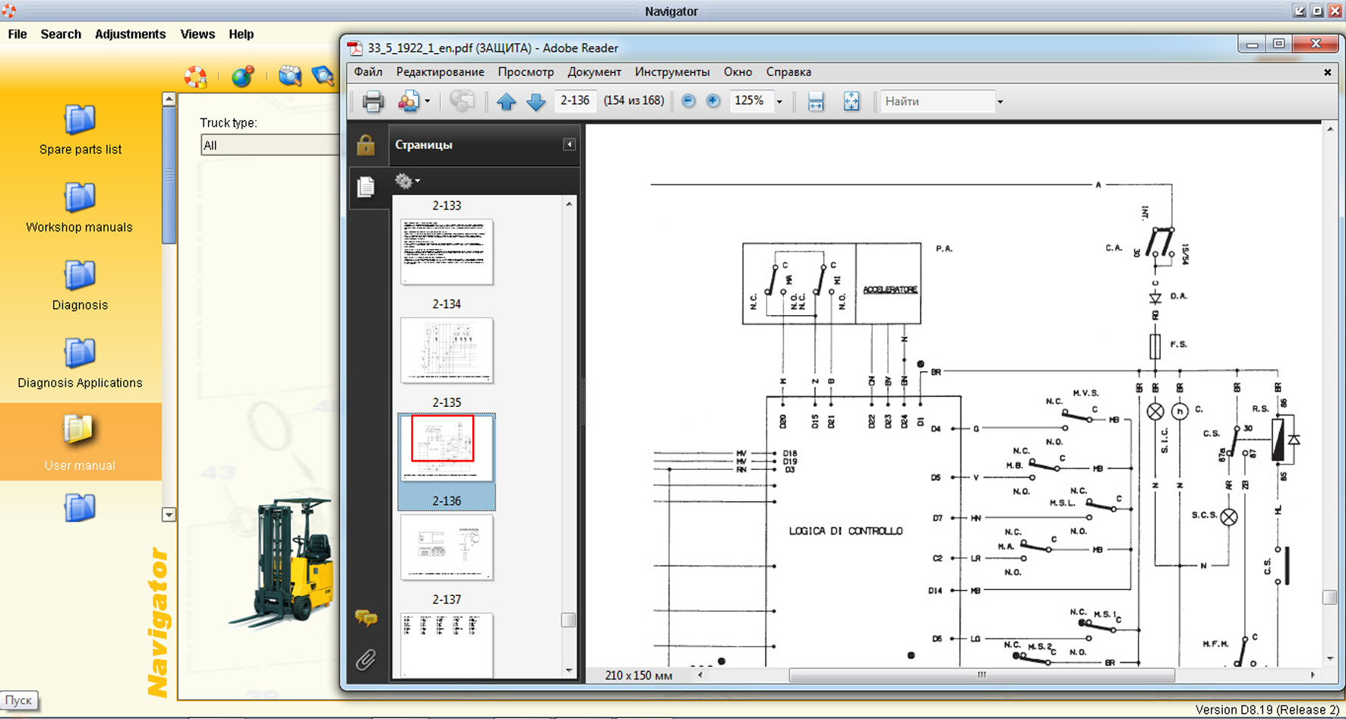Open the Truck type dropdown
The image size is (1346, 719).
point(270,145)
